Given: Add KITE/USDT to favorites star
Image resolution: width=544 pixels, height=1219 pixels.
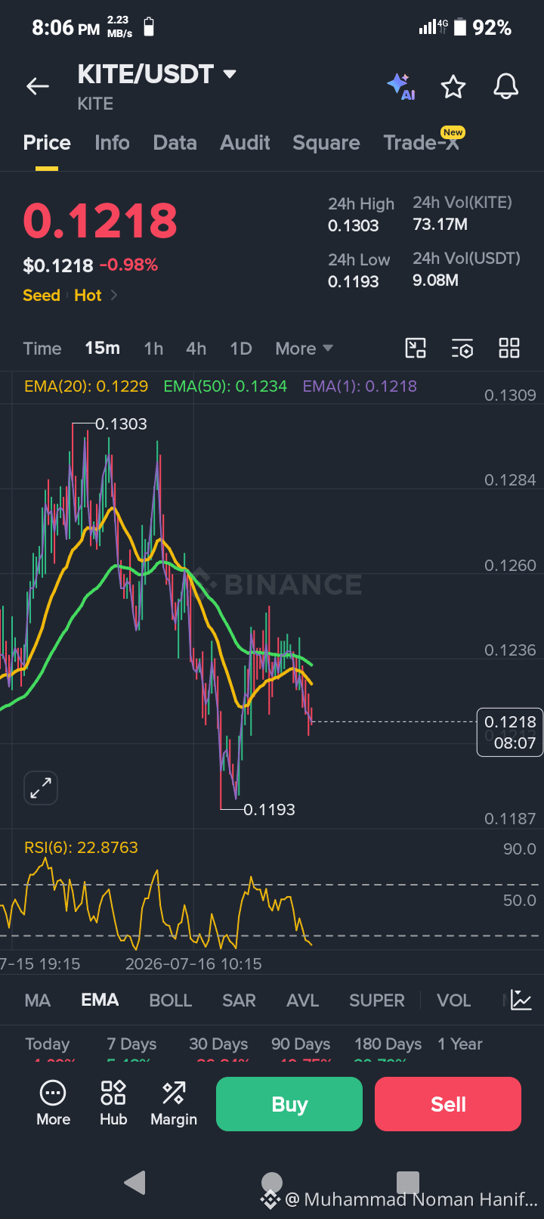Looking at the screenshot, I should [453, 87].
